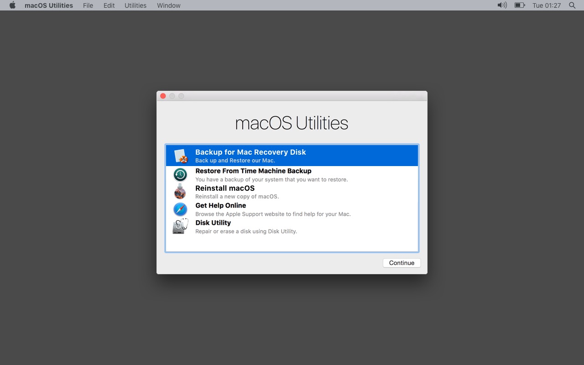Select the Reinstall macOS option text
Screen dimensions: 584x365
(x=225, y=188)
